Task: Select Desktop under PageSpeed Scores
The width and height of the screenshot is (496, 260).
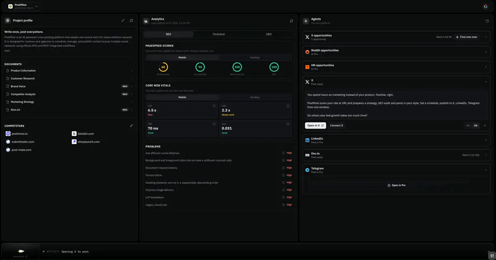Action: pos(255,57)
